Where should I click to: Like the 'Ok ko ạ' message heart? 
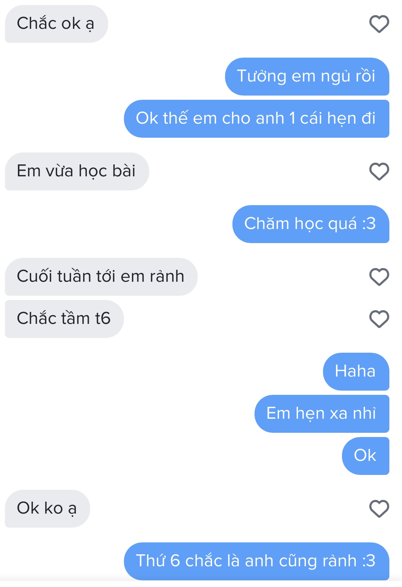tap(379, 509)
